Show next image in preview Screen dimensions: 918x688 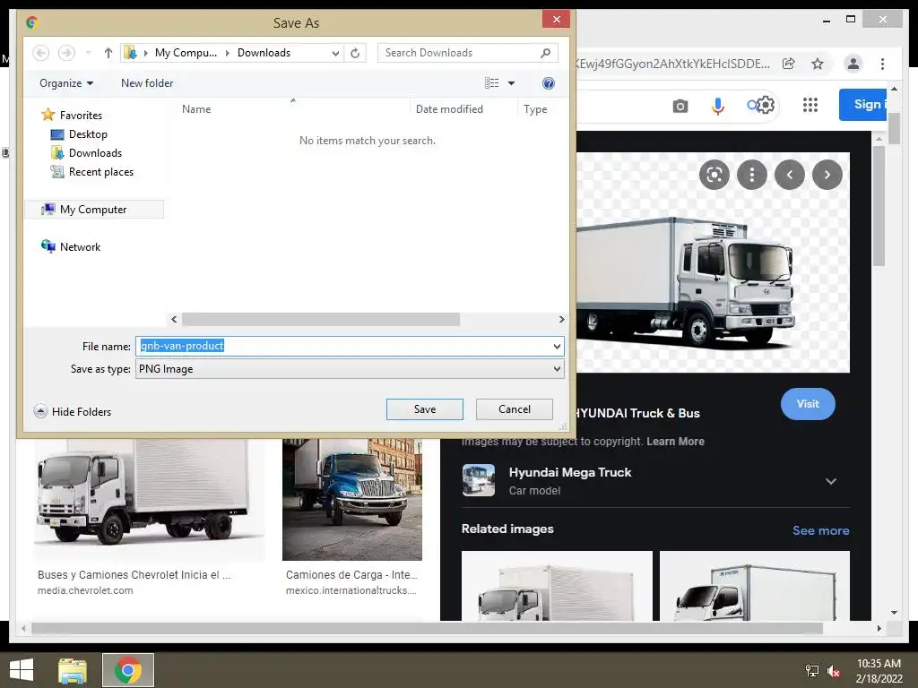827,175
